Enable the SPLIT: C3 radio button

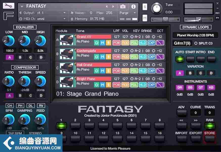pyautogui.click(x=196, y=43)
